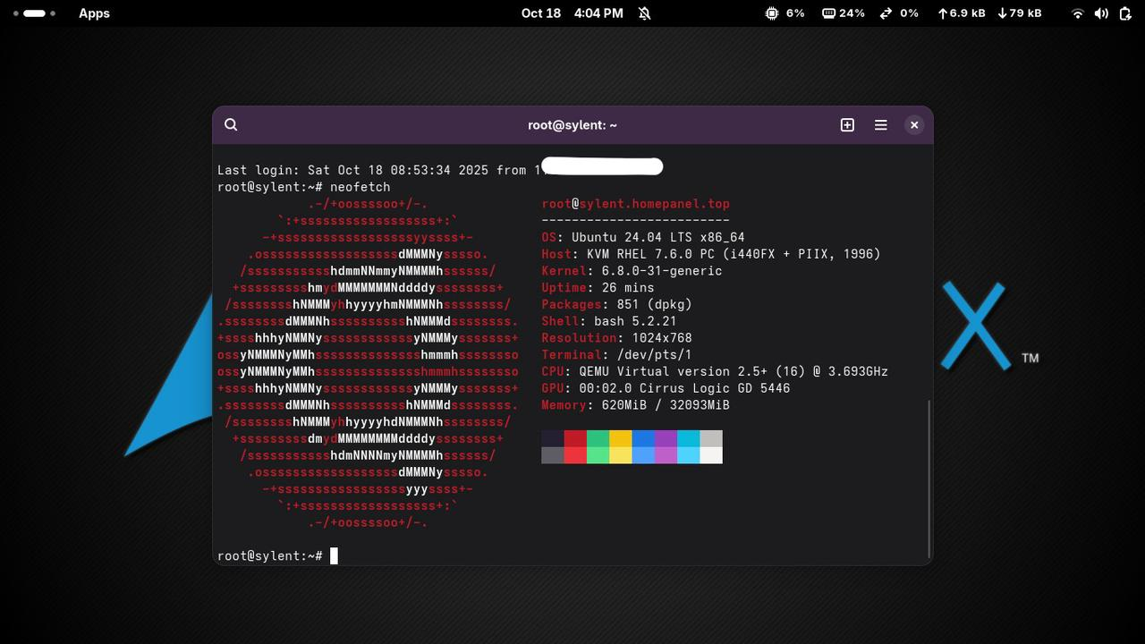Screen dimensions: 1145x644
Task: Open the power menu icon
Action: click(1124, 13)
